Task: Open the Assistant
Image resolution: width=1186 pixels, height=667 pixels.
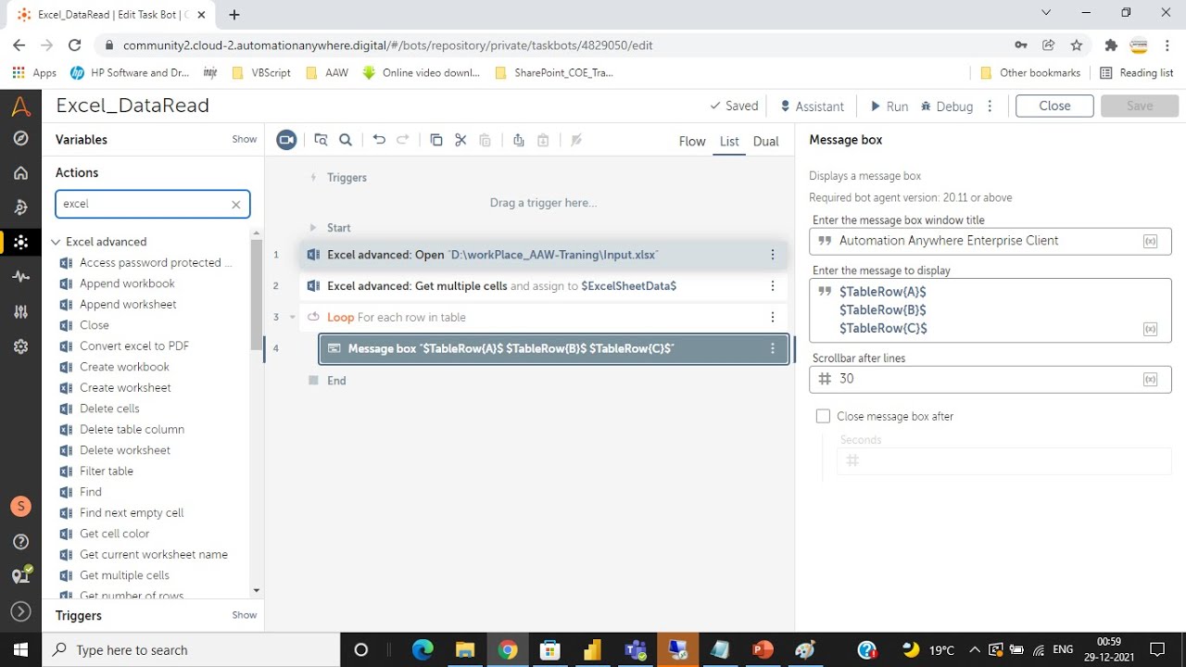Action: [x=812, y=107]
